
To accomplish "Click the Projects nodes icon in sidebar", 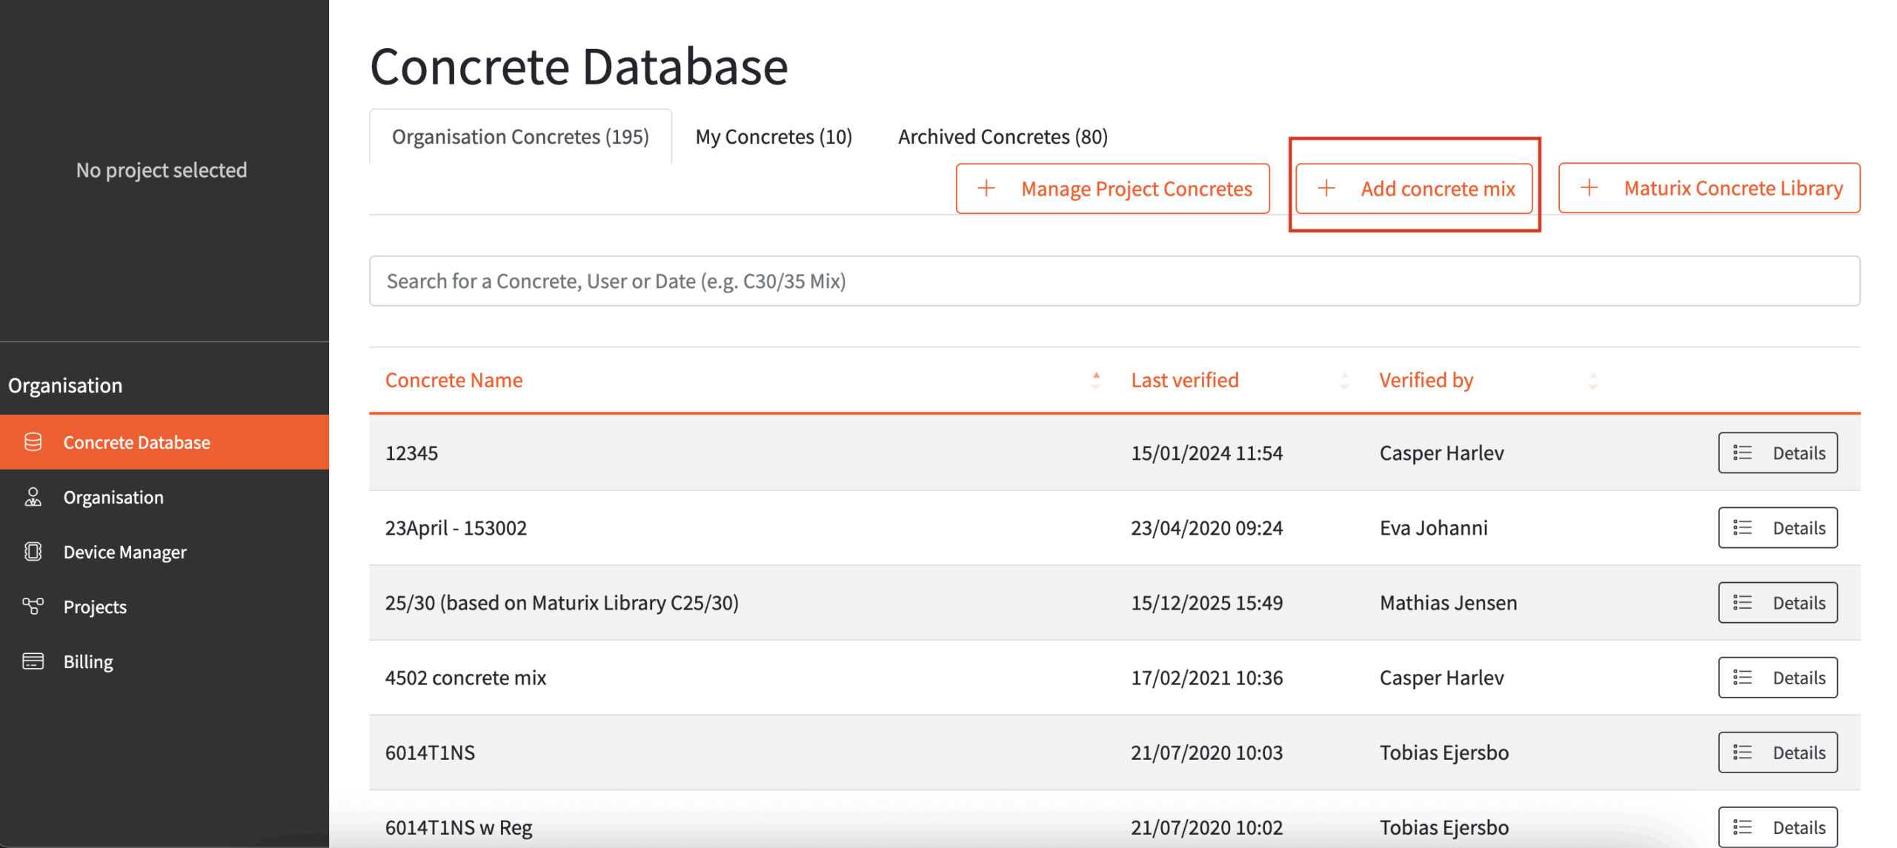I will click(x=33, y=607).
